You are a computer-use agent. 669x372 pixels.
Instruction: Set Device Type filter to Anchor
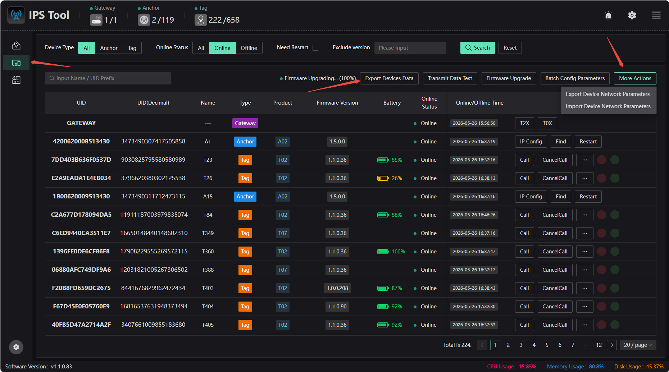coord(109,48)
